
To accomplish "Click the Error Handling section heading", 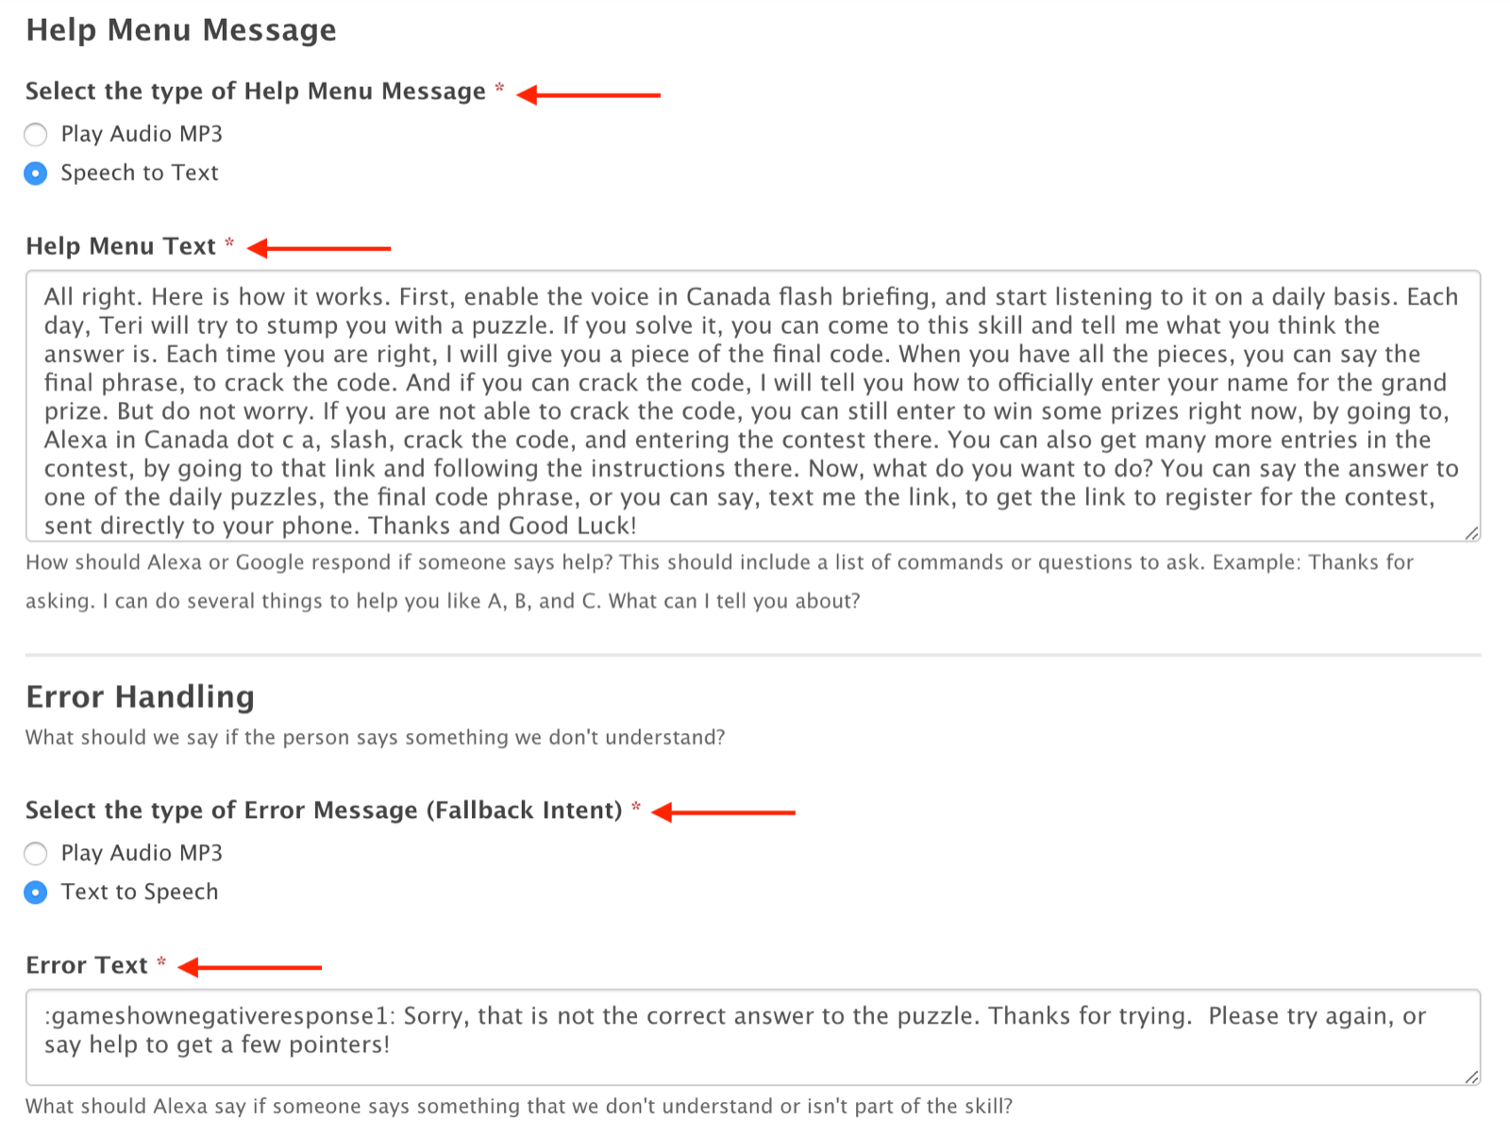I will tap(140, 696).
